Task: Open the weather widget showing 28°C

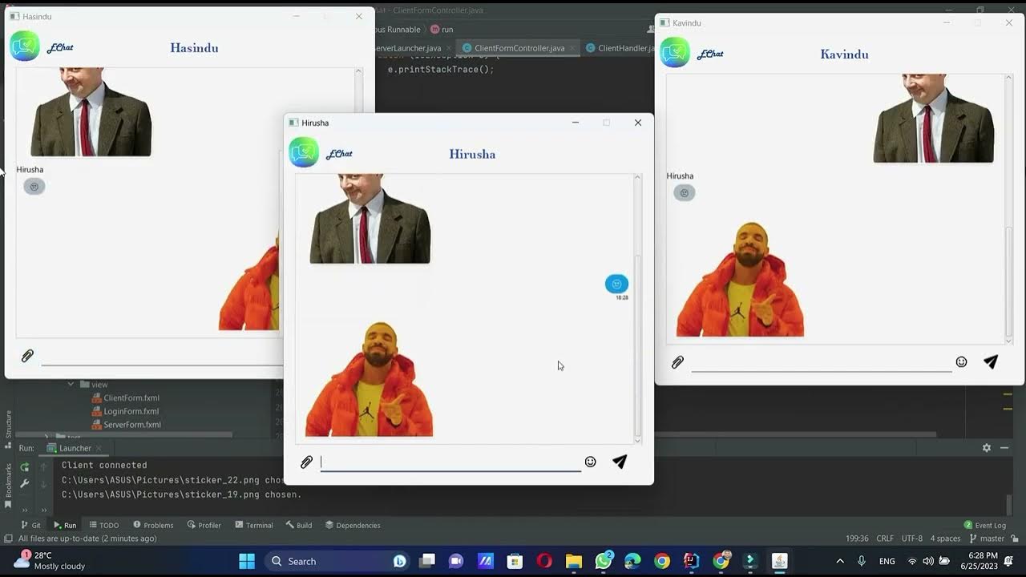Action: coord(50,561)
